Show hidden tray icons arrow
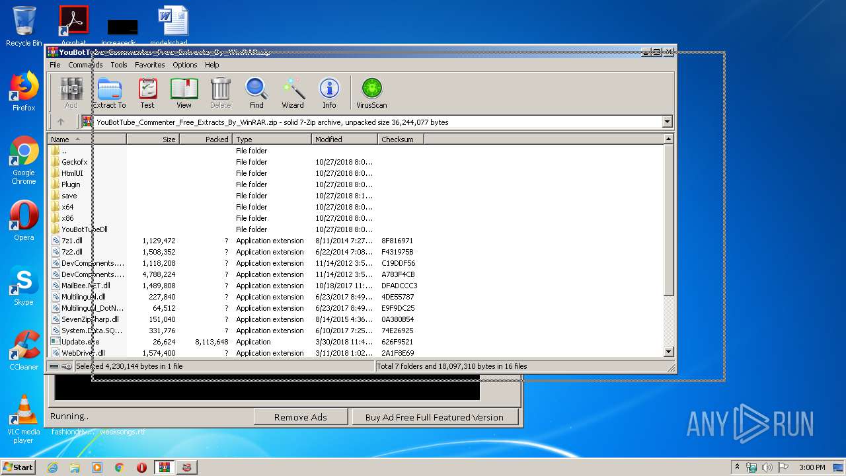The width and height of the screenshot is (846, 476). 737,467
